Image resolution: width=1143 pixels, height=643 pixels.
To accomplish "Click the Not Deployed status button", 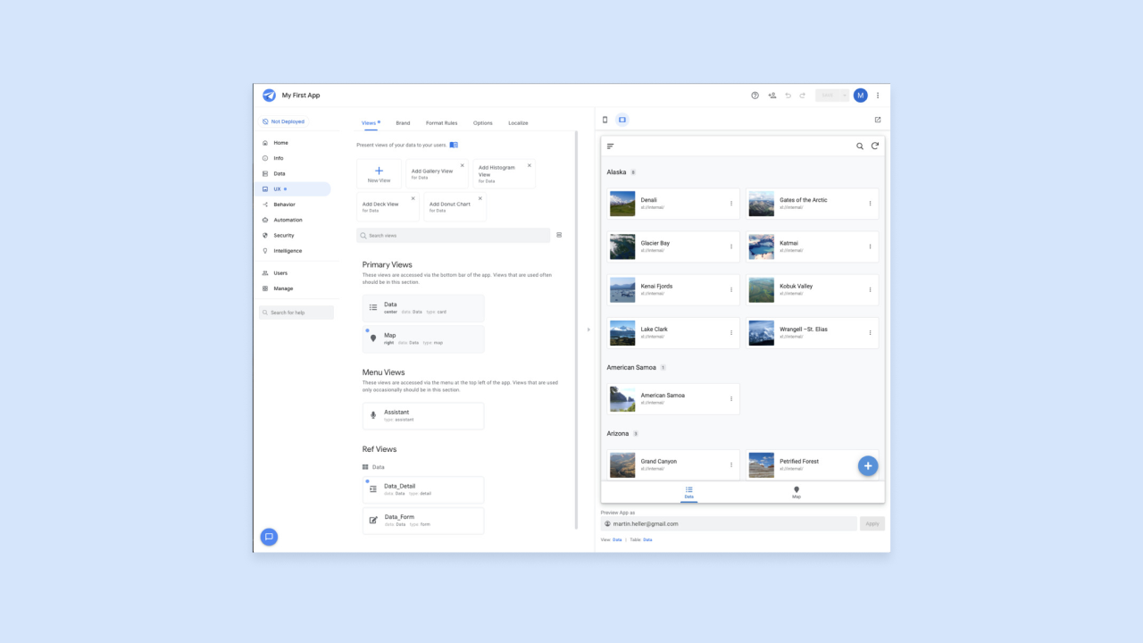I will (x=283, y=121).
